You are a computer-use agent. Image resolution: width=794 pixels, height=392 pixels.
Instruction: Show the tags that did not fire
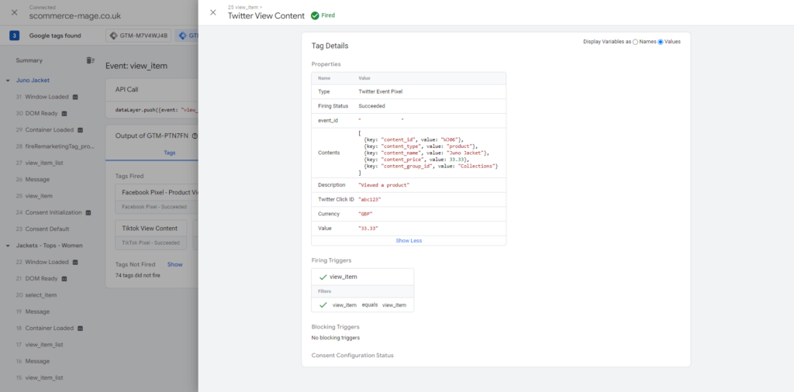(x=175, y=264)
